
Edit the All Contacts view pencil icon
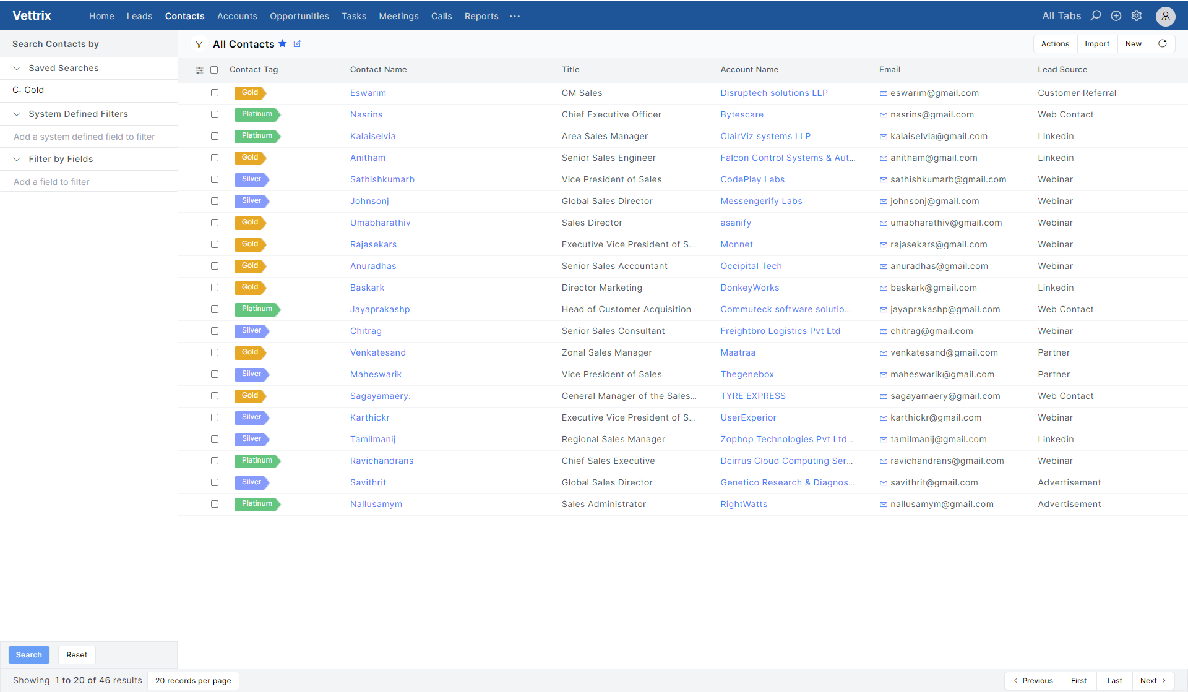pos(298,43)
